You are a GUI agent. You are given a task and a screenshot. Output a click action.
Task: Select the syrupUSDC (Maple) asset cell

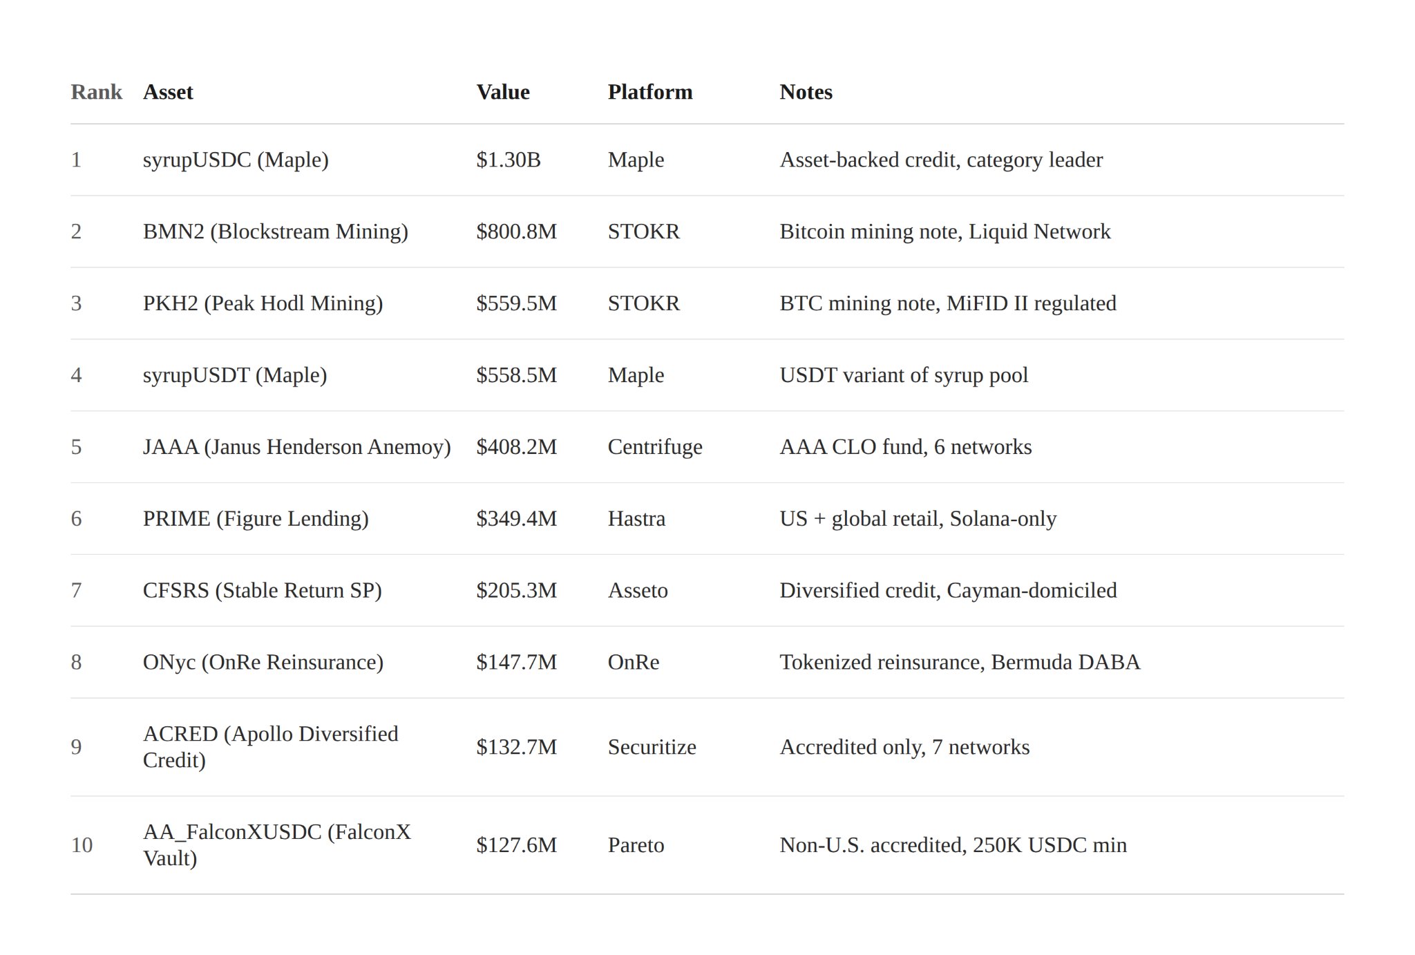pyautogui.click(x=236, y=160)
